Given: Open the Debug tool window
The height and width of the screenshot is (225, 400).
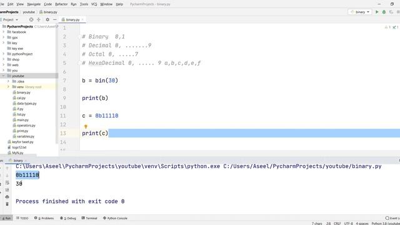Looking at the screenshot, I should pyautogui.click(x=68, y=218).
